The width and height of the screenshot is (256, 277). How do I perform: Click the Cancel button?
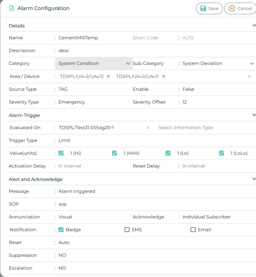click(x=240, y=8)
